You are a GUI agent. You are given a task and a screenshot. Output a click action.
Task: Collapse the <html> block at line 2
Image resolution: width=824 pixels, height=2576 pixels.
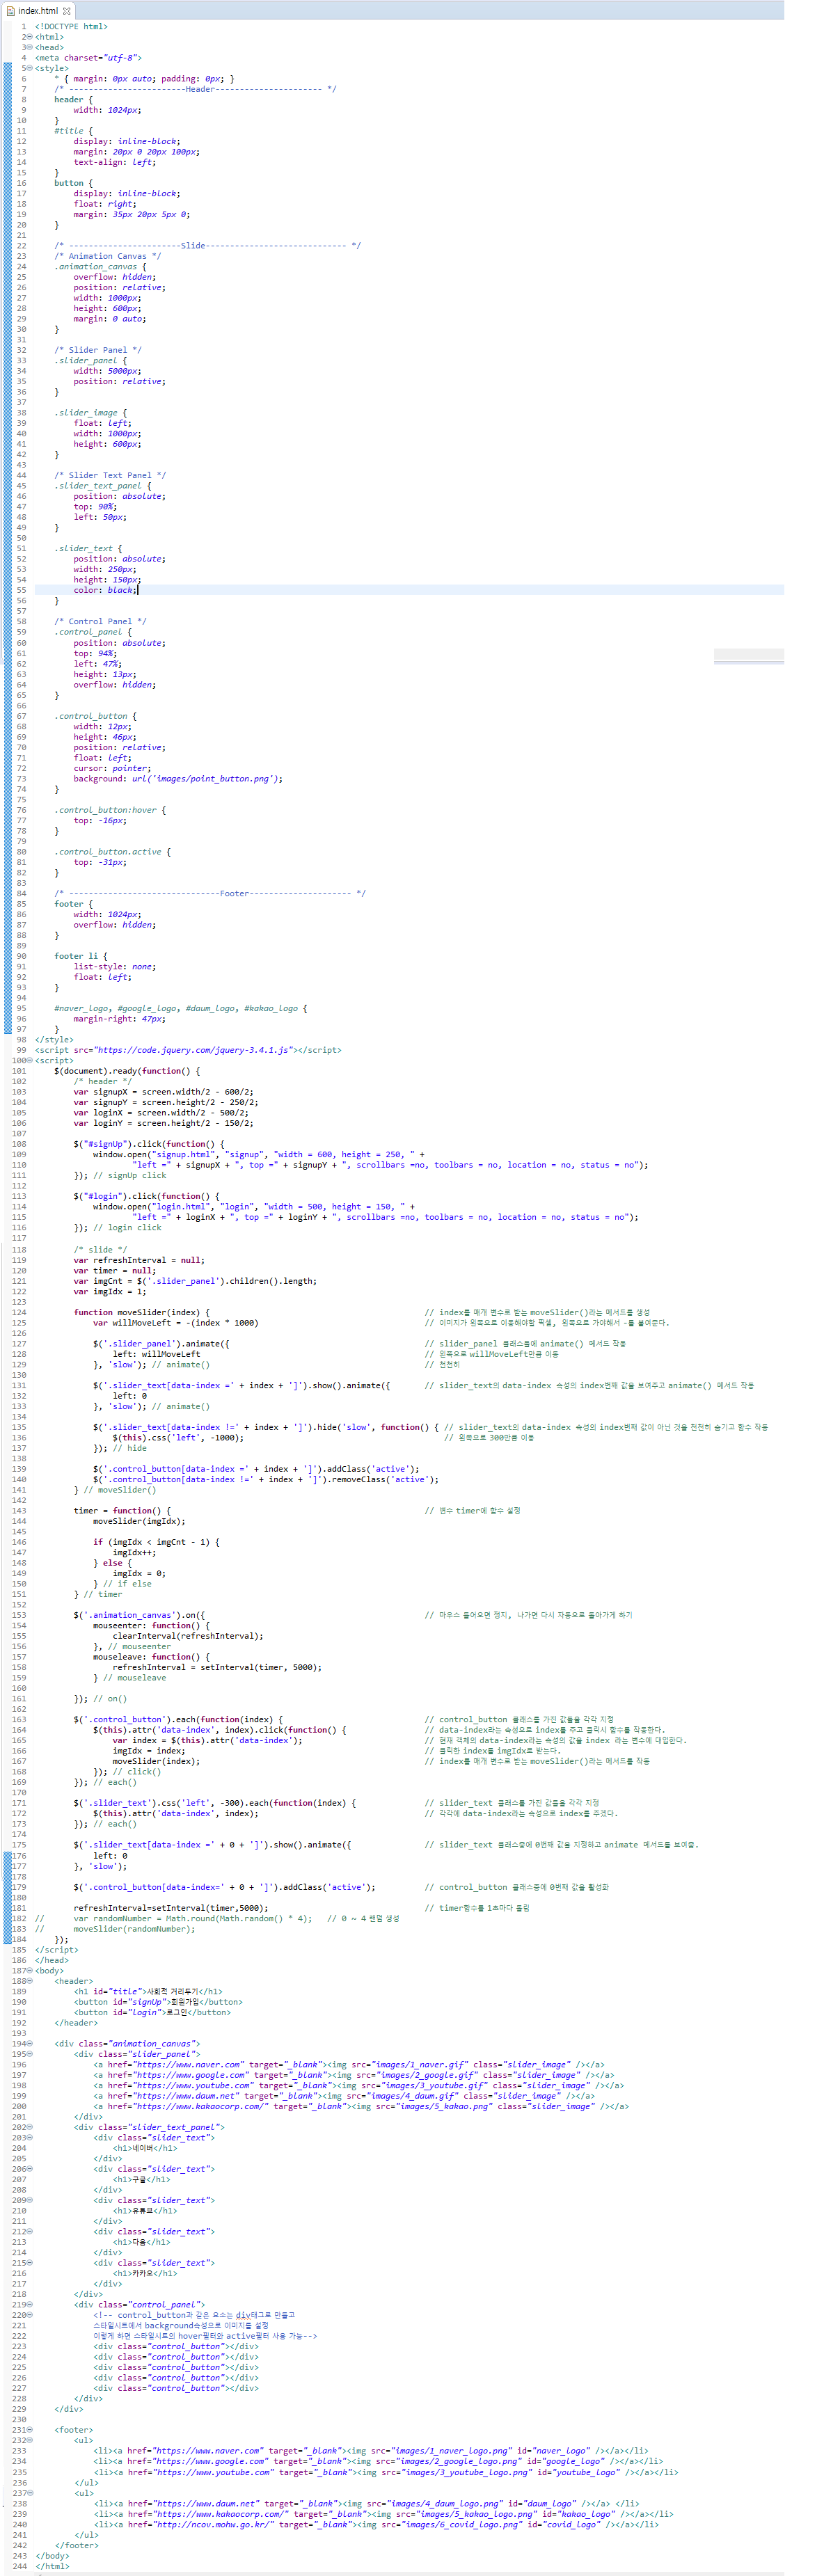click(30, 37)
